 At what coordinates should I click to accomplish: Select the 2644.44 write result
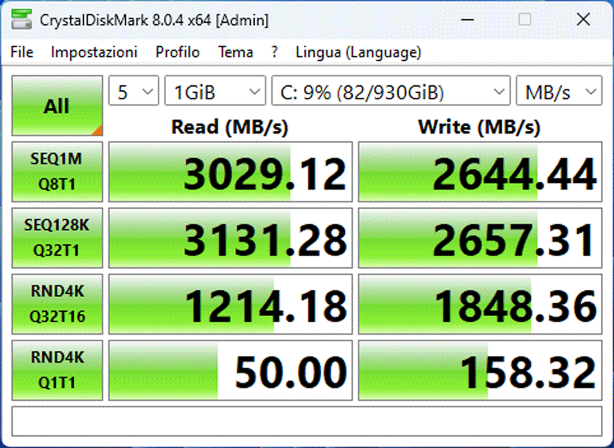pyautogui.click(x=480, y=172)
